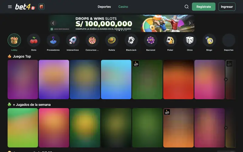
Task: Open the pink-orange game in Jugados de la semana
Action: tap(54, 128)
